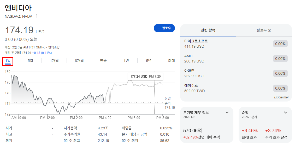Viewport: 295px width, 145px height.
Task: Click the +3.74% 수익 초과 달성 value
Action: [x=273, y=131]
